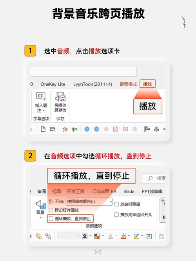The width and height of the screenshot is (196, 261).
Task: Click the align center objects icon
Action: pyautogui.click(x=156, y=129)
